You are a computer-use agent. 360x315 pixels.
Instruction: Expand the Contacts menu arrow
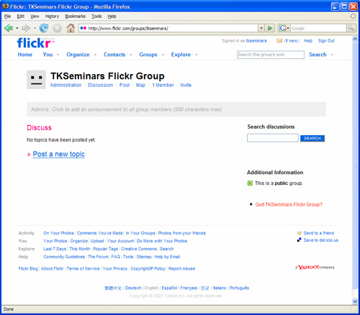[x=131, y=55]
